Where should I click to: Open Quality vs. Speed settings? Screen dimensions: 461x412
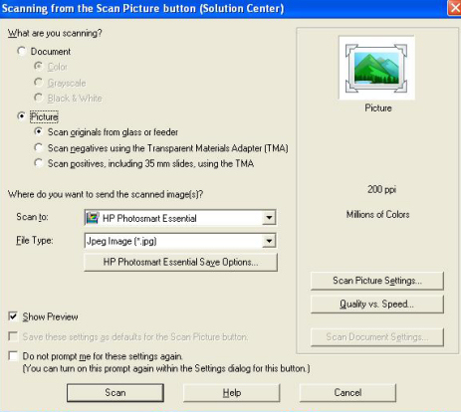[x=377, y=305]
